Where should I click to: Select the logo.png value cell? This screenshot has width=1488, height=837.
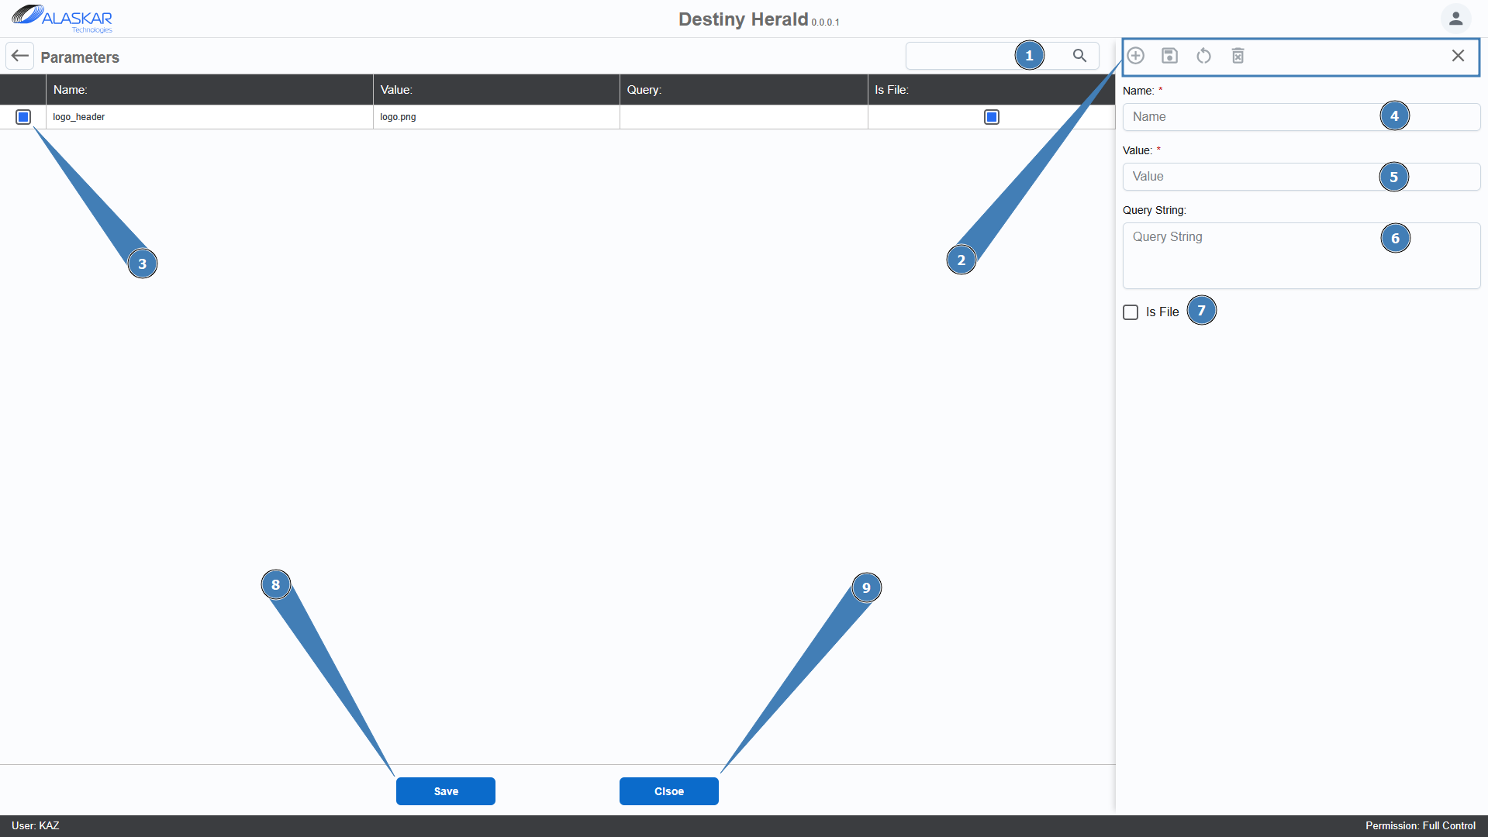tap(496, 117)
